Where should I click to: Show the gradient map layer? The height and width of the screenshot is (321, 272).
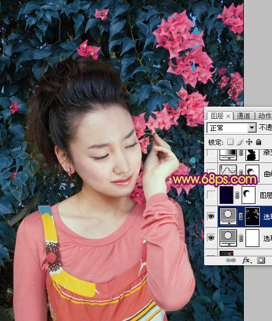(x=211, y=153)
